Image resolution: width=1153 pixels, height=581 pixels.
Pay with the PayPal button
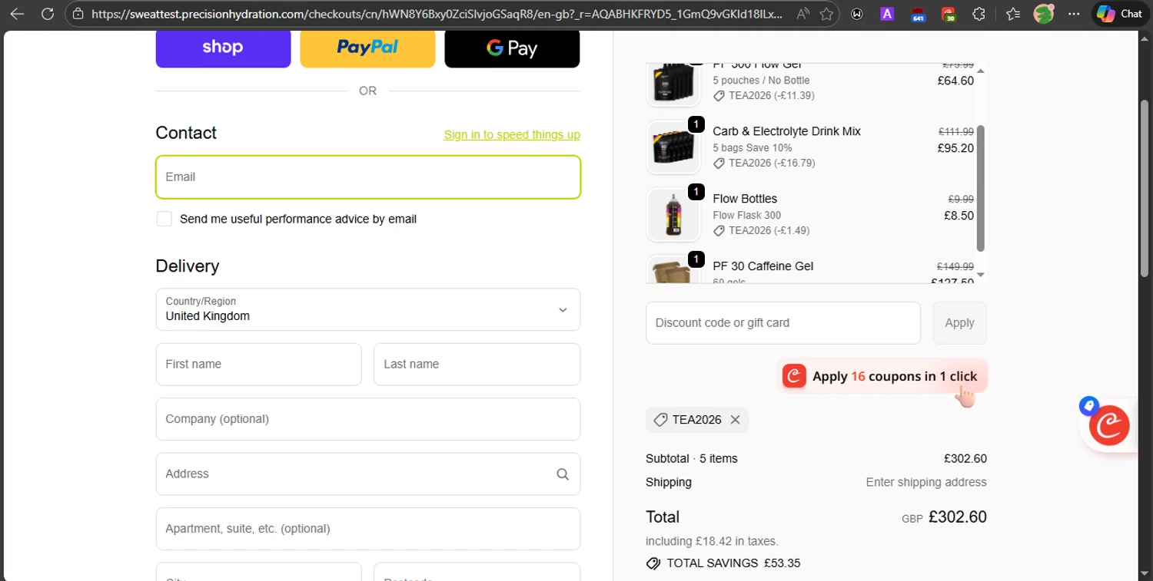tap(367, 48)
